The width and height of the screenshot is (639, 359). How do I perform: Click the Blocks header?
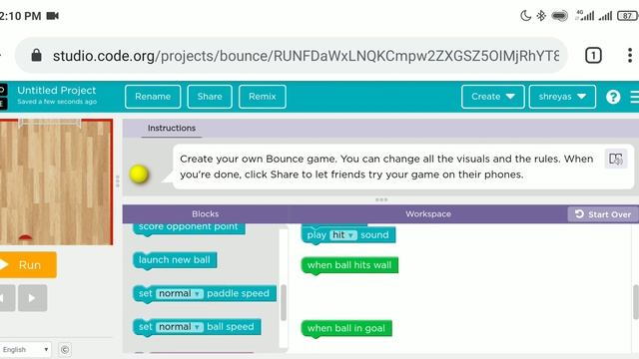(x=206, y=214)
